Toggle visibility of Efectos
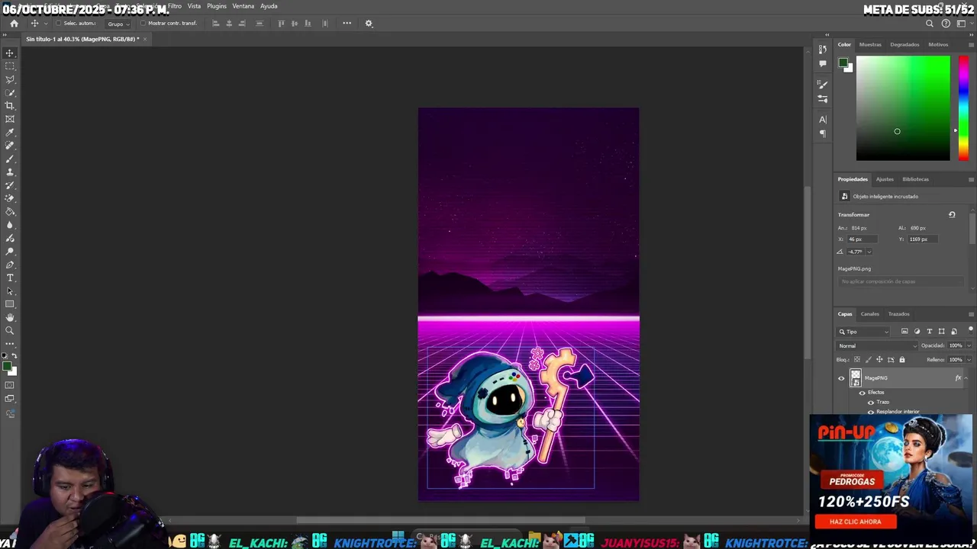The width and height of the screenshot is (977, 549). (862, 393)
